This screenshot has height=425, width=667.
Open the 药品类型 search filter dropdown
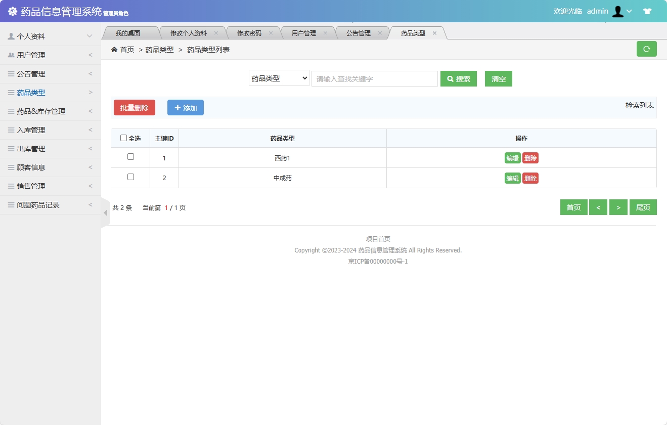point(279,78)
